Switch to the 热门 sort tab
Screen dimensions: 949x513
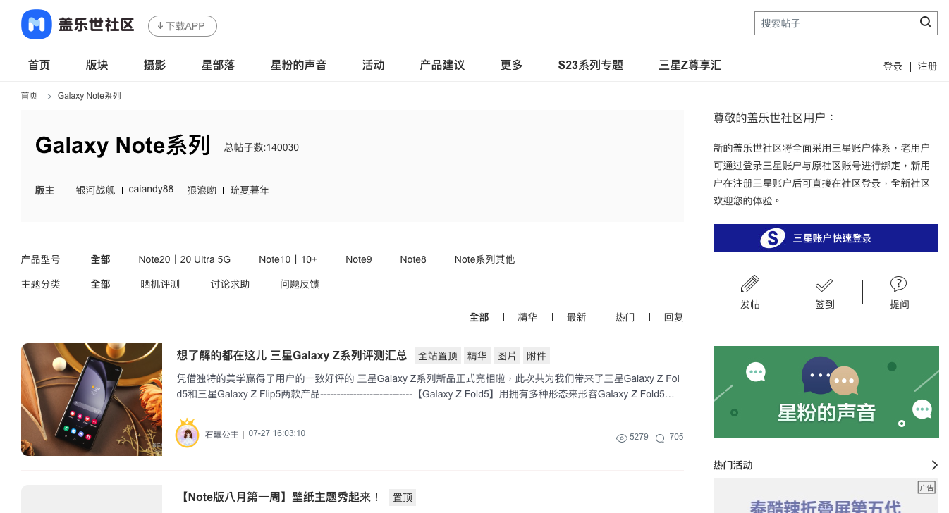625,317
